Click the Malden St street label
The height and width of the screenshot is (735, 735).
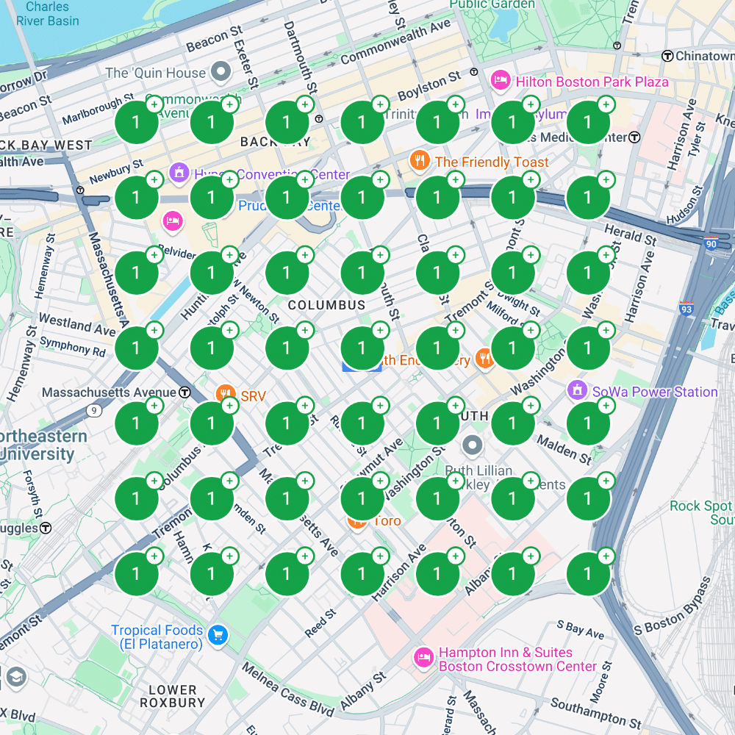coord(564,450)
